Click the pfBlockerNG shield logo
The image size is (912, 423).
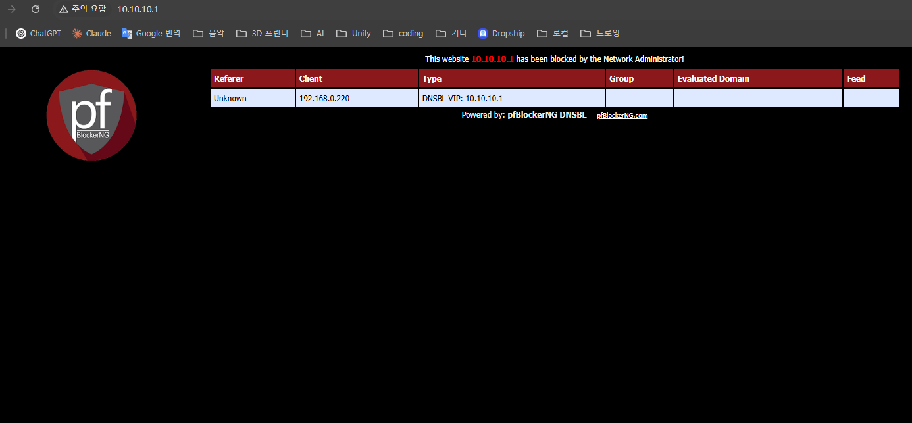pos(91,116)
